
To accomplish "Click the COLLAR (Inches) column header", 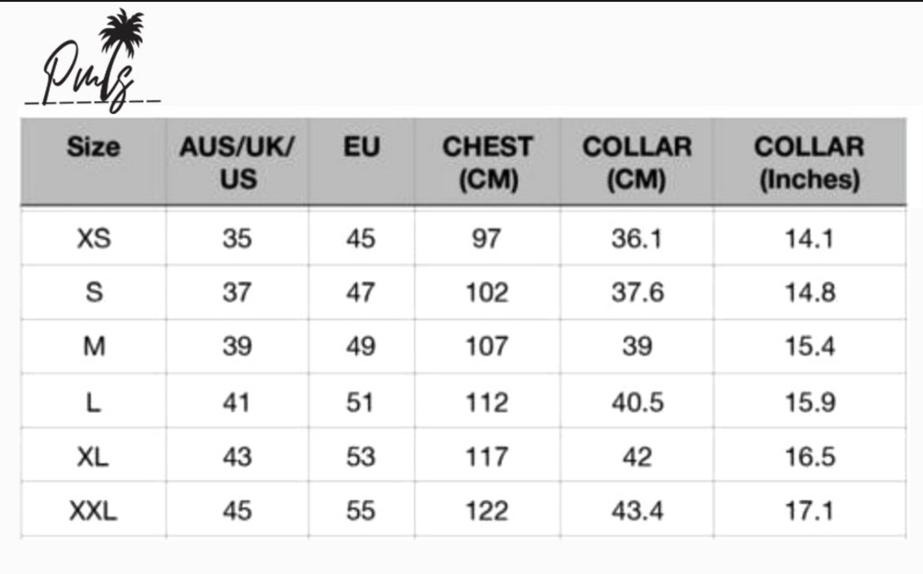I will (x=809, y=163).
